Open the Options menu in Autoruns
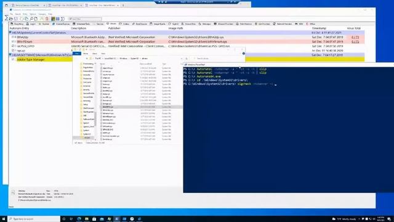The height and width of the screenshot is (222, 394). 33,14
